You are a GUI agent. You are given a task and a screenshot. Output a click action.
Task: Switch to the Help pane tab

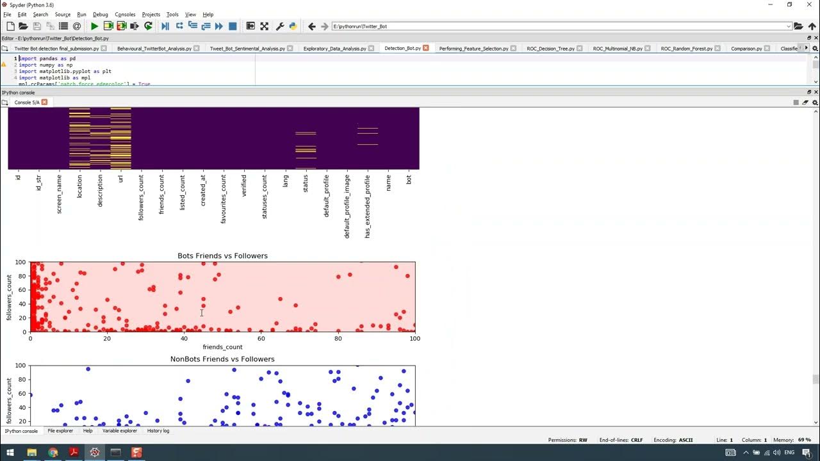point(88,431)
